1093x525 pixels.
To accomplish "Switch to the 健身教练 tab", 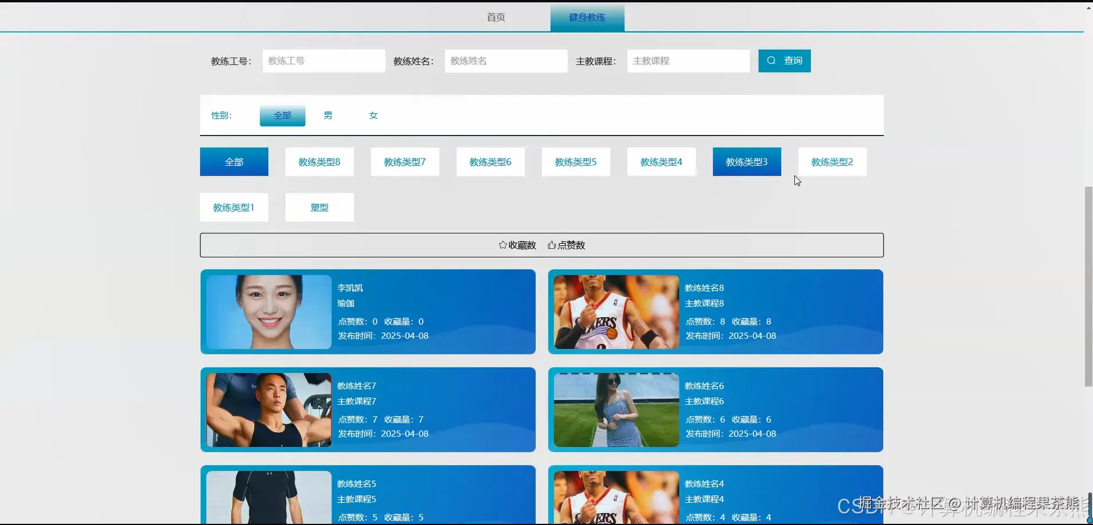I will (x=586, y=17).
